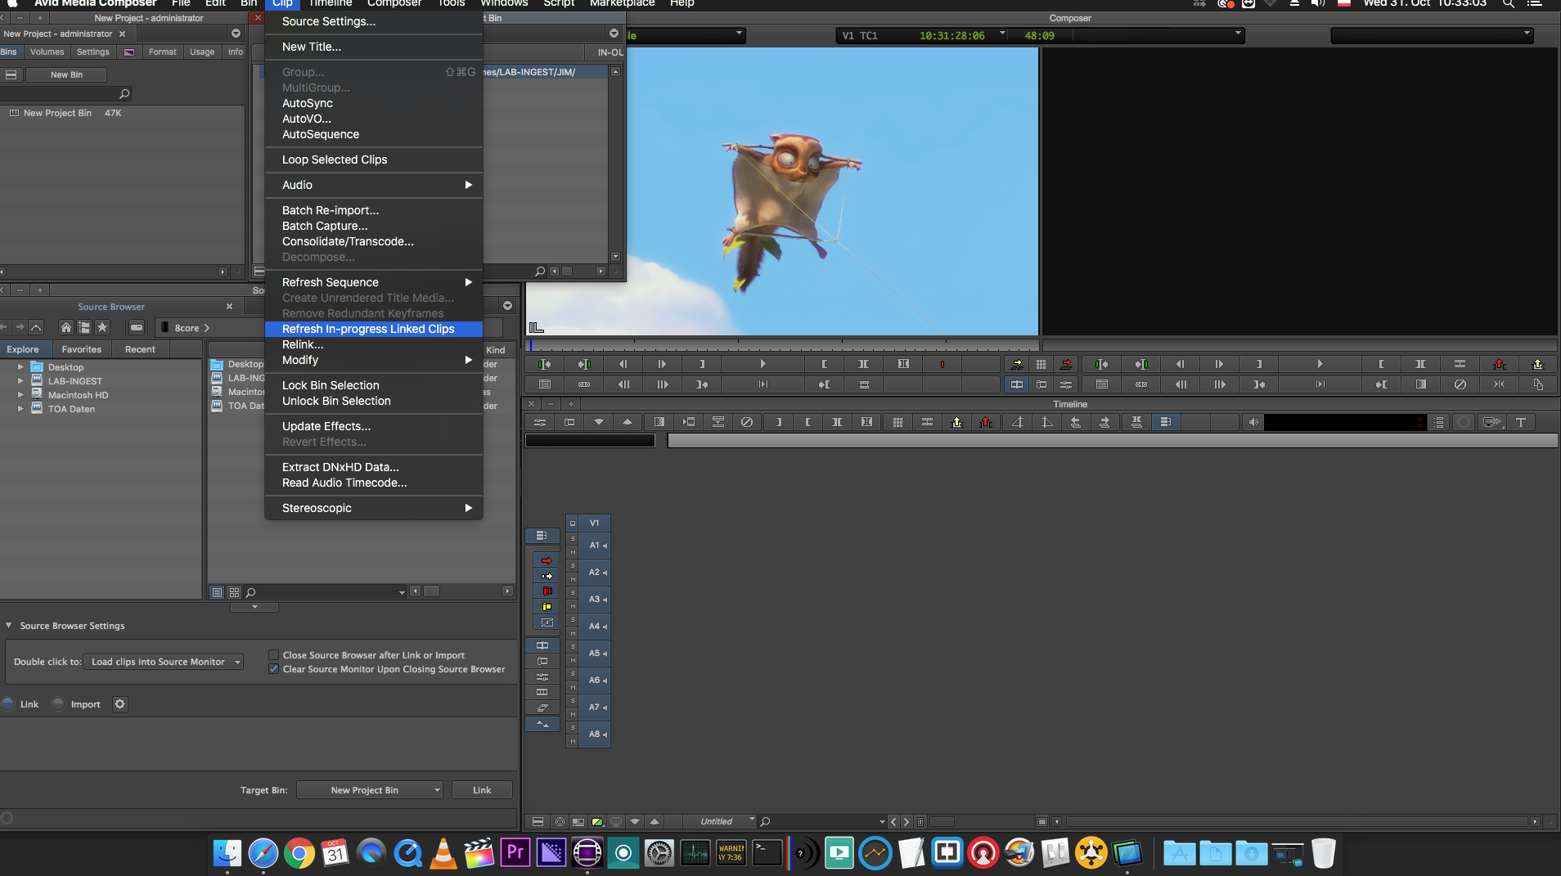
Task: Click the timeline horizontal scrollbar at bottom
Action: pyautogui.click(x=1298, y=822)
